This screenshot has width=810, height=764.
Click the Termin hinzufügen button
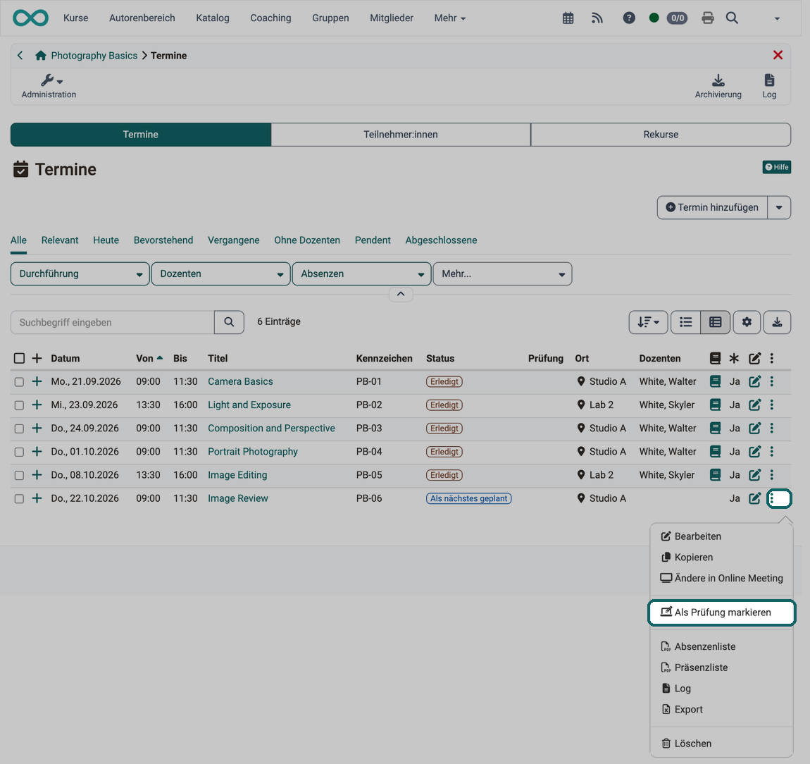712,207
